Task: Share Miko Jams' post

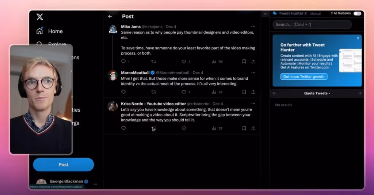Action: (253, 61)
